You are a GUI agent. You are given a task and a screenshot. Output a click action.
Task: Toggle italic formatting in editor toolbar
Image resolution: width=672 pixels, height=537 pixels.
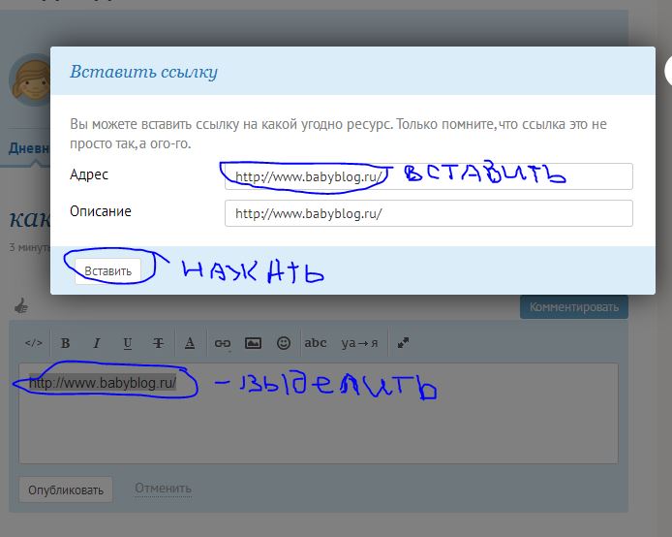pos(97,343)
